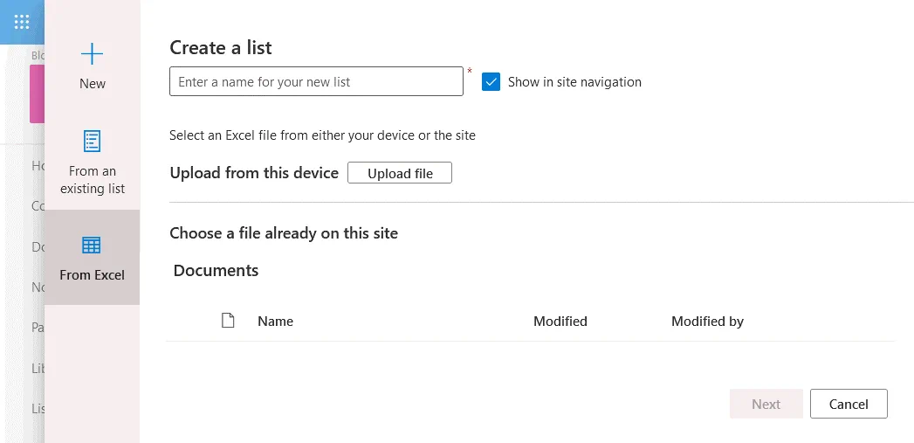Viewport: 914px width, 443px height.
Task: Switch to the From Excel tab label
Action: [92, 275]
